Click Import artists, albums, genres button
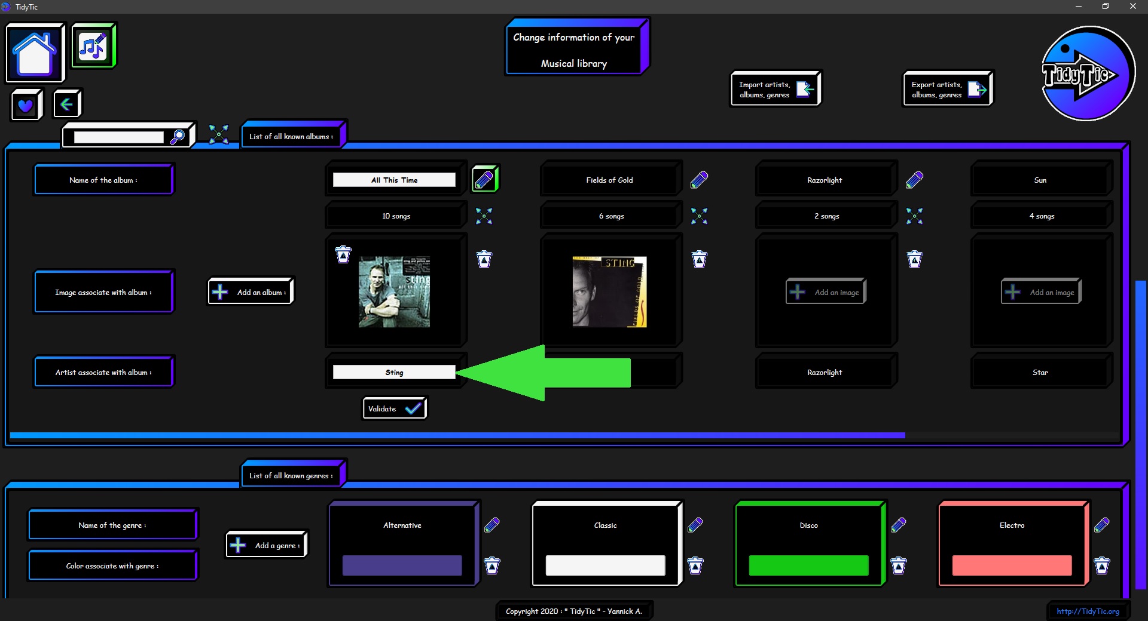The width and height of the screenshot is (1148, 621). click(x=775, y=90)
